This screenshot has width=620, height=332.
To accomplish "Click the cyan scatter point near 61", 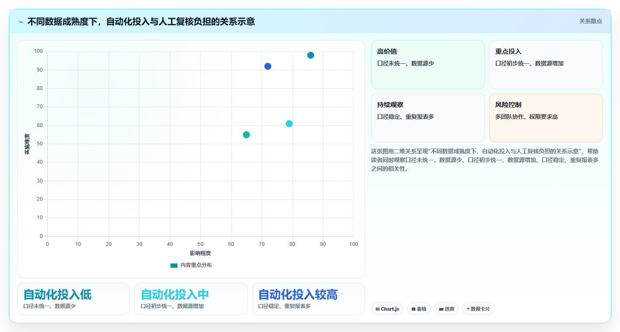I will pos(289,124).
